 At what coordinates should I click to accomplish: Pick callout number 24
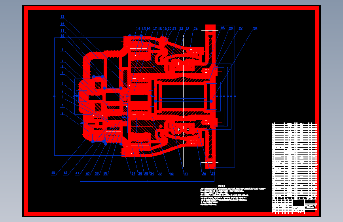[x=195, y=28]
